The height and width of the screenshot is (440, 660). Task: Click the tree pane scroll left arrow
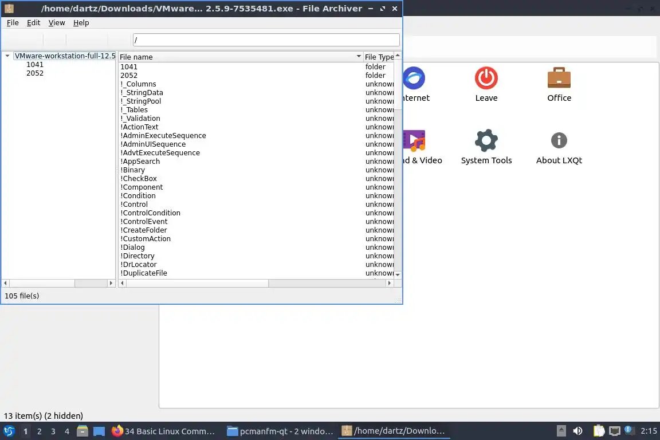point(6,284)
